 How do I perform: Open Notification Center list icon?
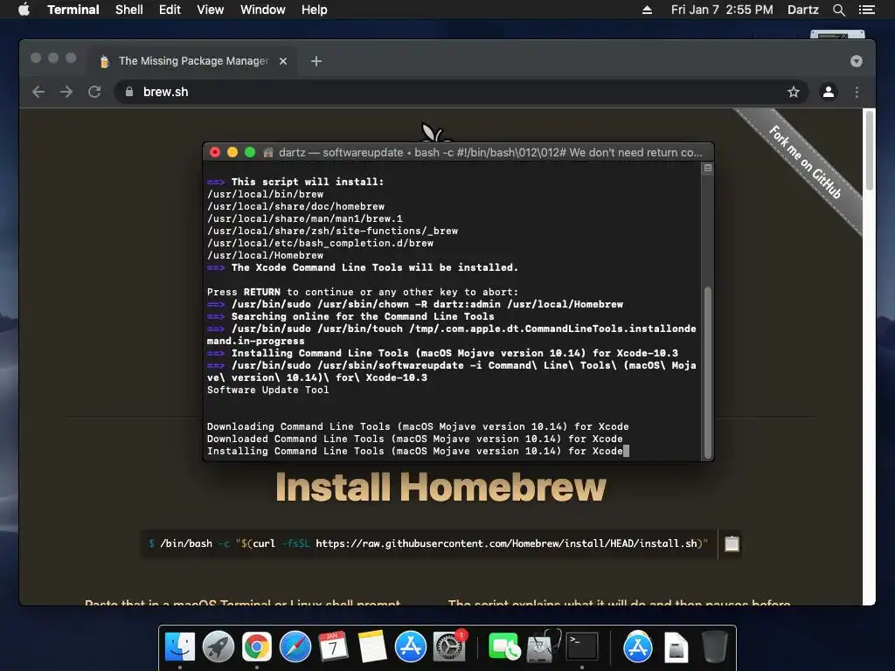[866, 10]
